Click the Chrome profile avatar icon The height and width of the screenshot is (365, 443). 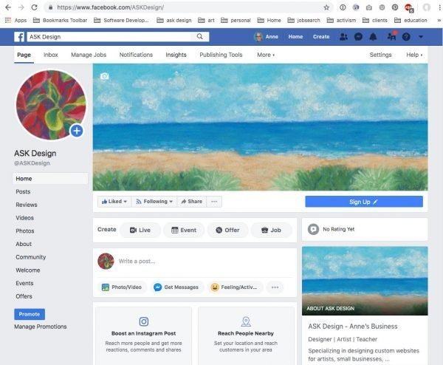426,7
